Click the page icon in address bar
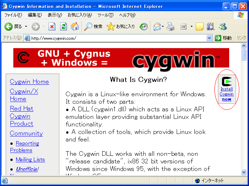Image resolution: width=249 pixels, height=186 pixels. pos(27,38)
